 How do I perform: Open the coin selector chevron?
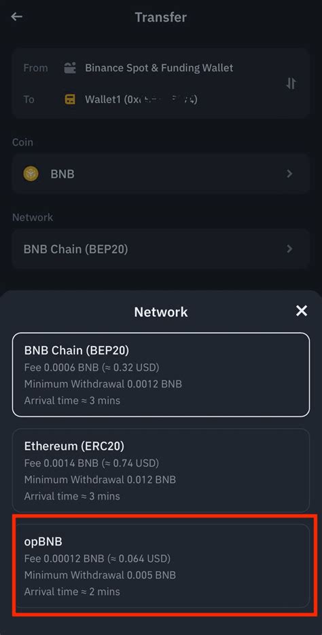click(x=289, y=174)
